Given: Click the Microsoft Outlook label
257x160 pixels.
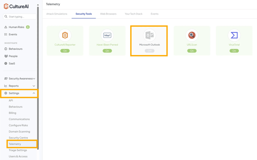Looking at the screenshot, I should pyautogui.click(x=149, y=45).
